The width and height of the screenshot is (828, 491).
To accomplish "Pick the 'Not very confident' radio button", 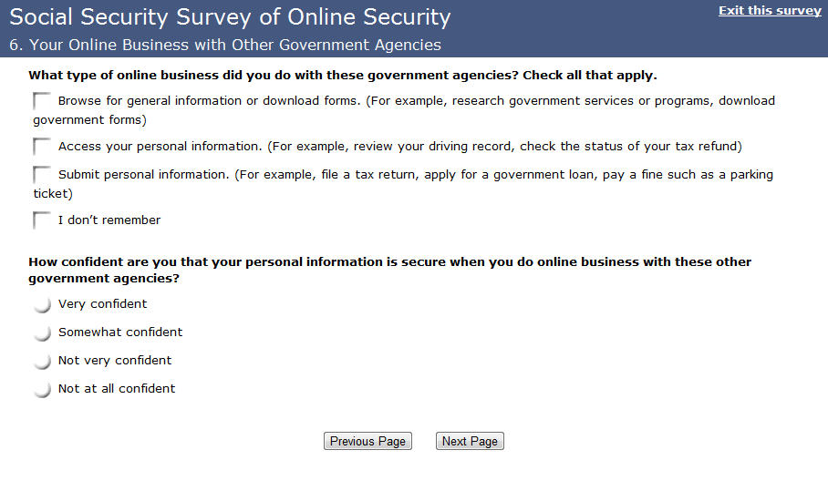I will coord(42,362).
